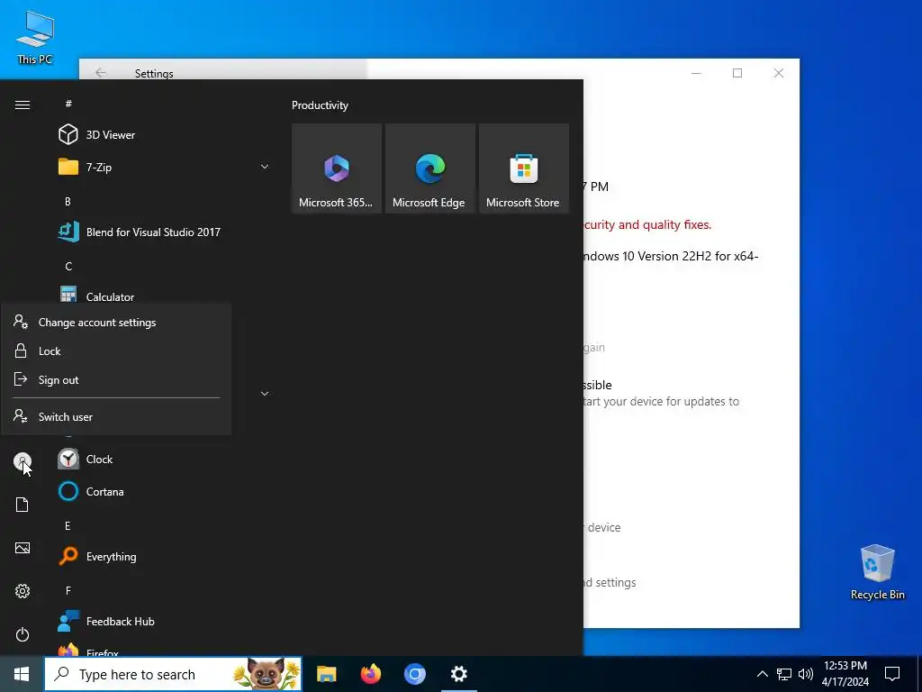922x692 pixels.
Task: Open Documents from Start sidebar
Action: click(x=23, y=505)
